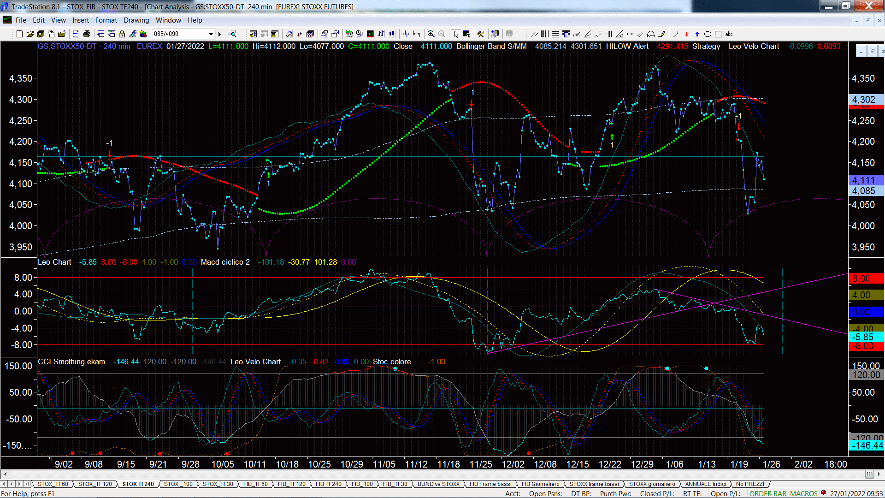The height and width of the screenshot is (498, 885).
Task: Select the vertical lines drawing tool
Action: (544, 34)
